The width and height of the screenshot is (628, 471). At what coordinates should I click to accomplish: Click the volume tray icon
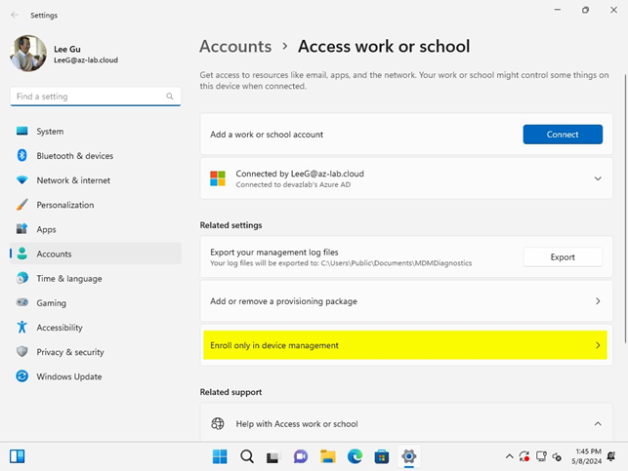557,456
